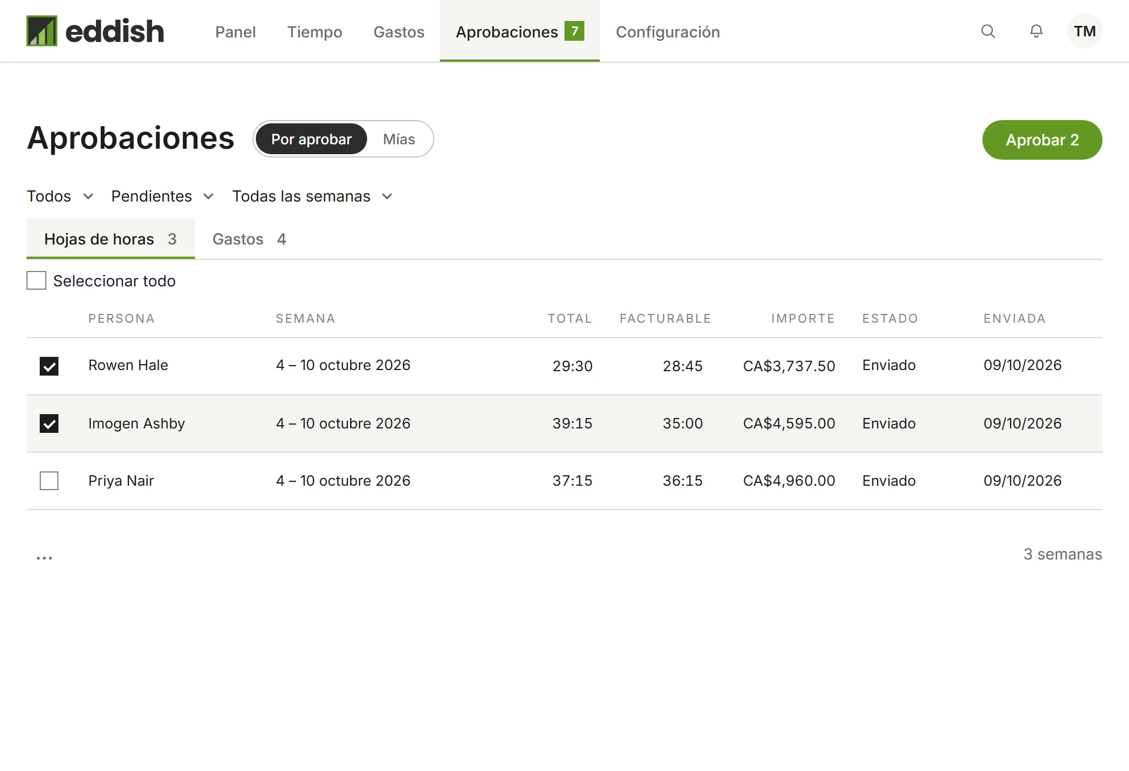Screen dimensions: 1129x771
Task: Expand the Todas las semanas dropdown
Action: (313, 196)
